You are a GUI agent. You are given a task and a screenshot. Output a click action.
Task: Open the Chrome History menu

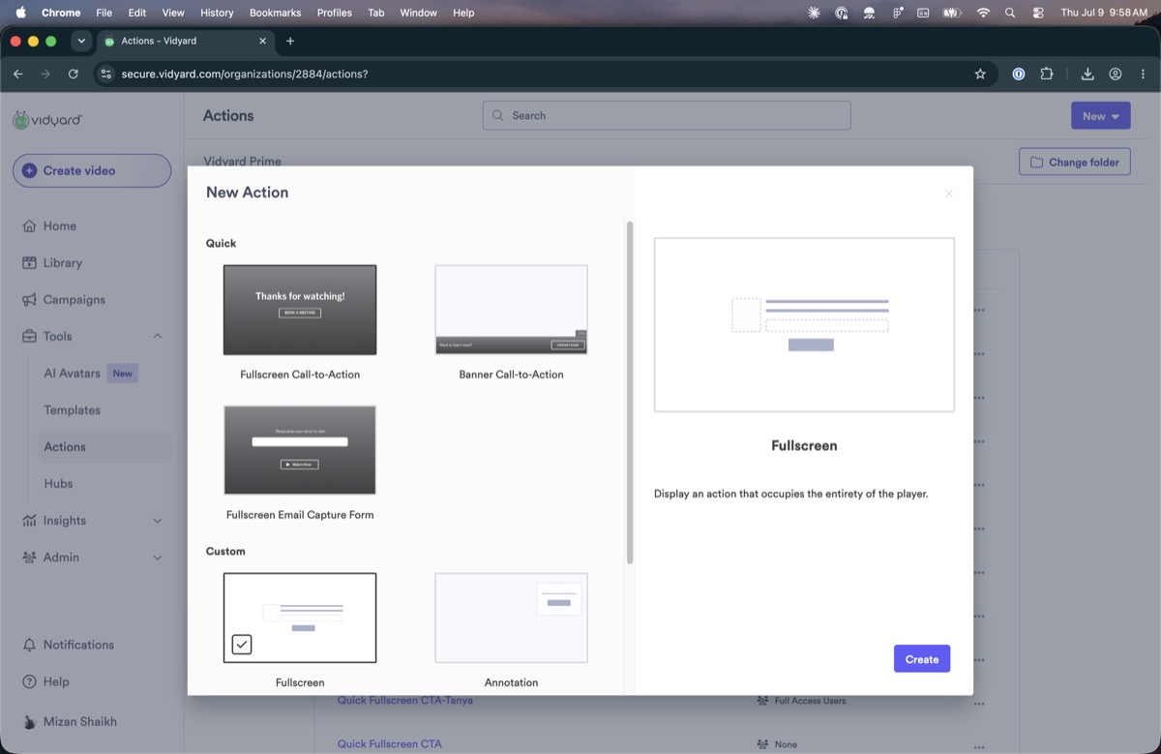tap(217, 13)
